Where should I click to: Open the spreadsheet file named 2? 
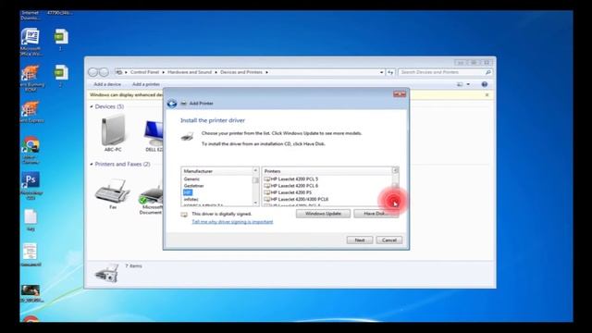(x=61, y=76)
